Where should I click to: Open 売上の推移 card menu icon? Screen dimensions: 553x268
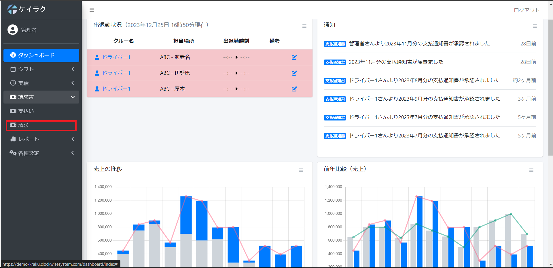301,170
